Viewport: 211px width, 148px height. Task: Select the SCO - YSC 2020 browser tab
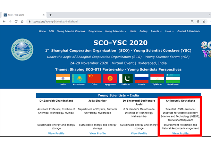pos(24,15)
